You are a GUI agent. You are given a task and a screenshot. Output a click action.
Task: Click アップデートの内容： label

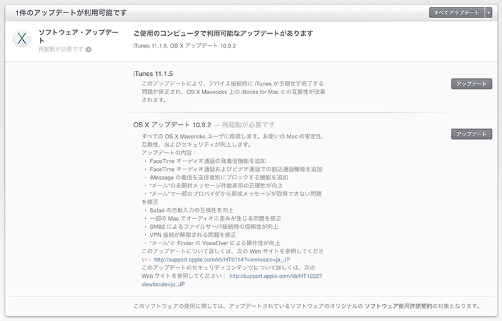(169, 153)
